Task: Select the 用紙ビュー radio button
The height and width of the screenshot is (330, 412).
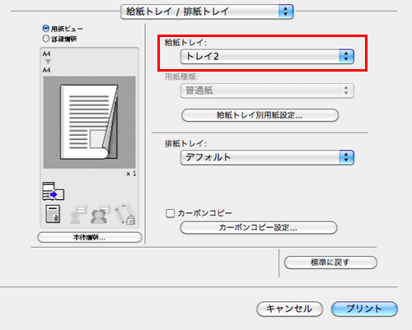Action: tap(46, 28)
